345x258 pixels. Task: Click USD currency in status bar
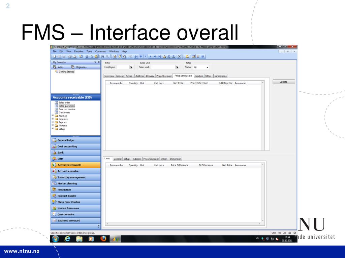click(x=274, y=233)
